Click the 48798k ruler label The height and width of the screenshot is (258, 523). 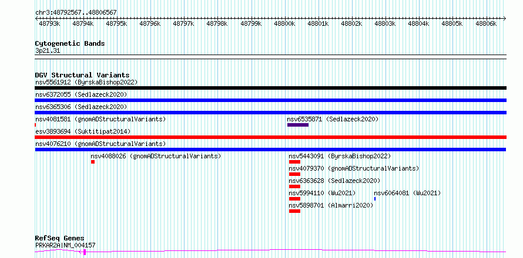point(217,24)
